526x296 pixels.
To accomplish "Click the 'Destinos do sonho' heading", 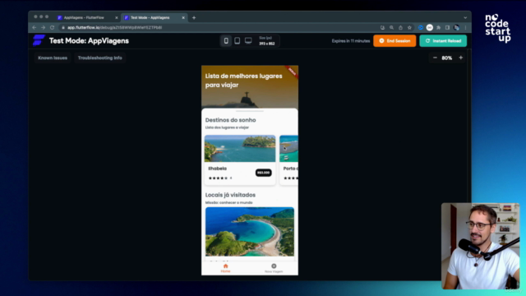I will pos(230,120).
